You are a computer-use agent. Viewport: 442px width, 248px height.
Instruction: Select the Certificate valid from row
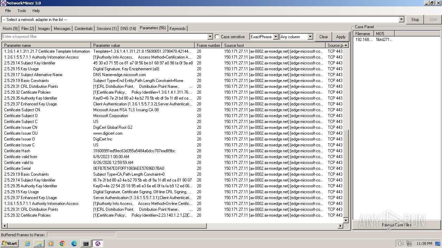(173, 157)
